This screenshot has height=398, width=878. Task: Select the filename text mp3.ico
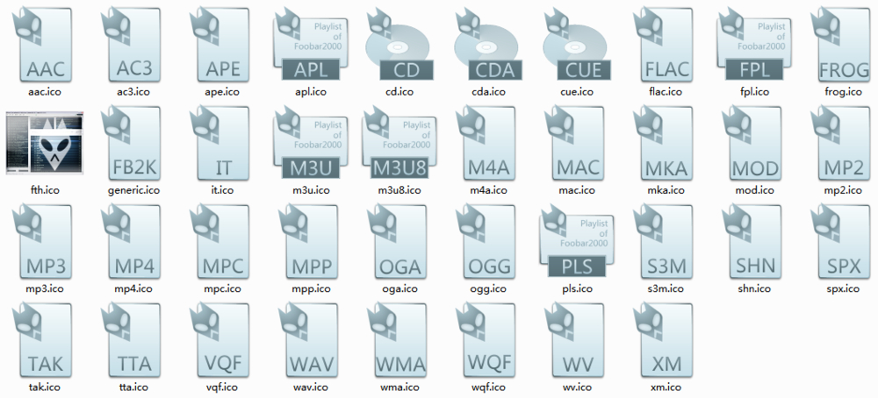[45, 289]
